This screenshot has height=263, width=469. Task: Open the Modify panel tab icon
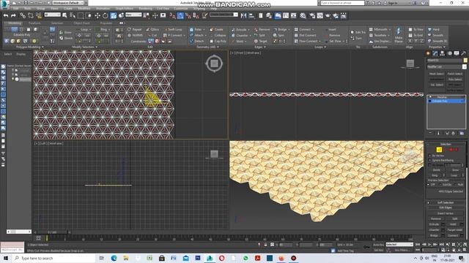(435, 53)
